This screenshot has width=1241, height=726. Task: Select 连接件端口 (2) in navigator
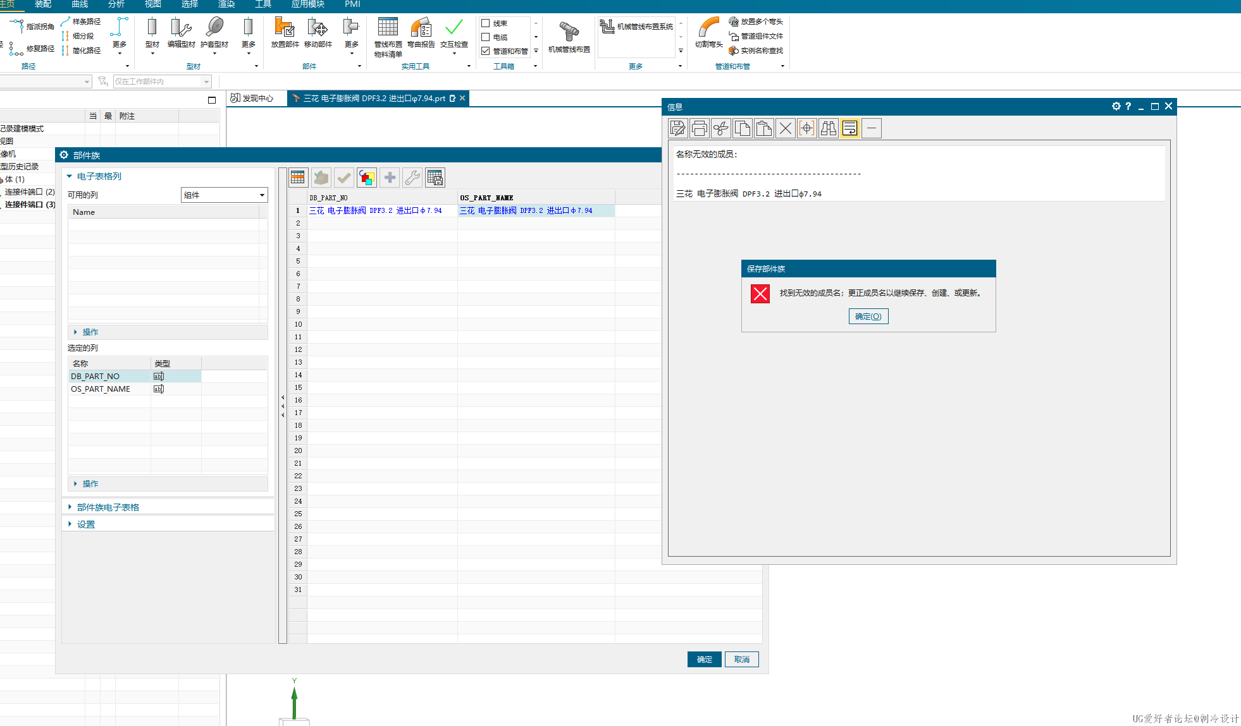[x=30, y=192]
